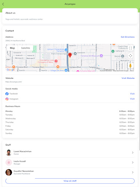This screenshot has width=140, height=187.
Task: Switch map to Map view
Action: (12, 48)
